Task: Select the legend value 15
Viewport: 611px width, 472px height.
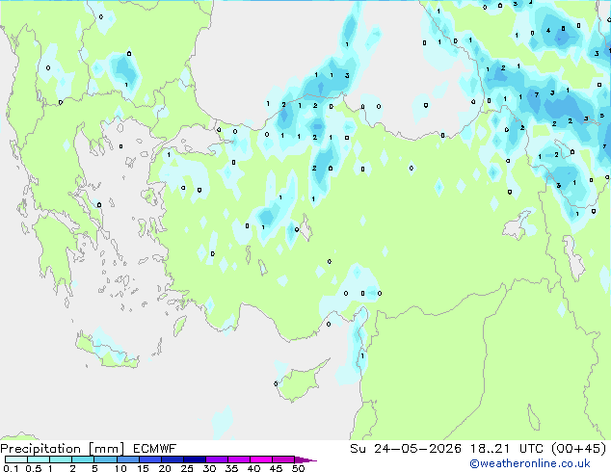Action: click(143, 468)
